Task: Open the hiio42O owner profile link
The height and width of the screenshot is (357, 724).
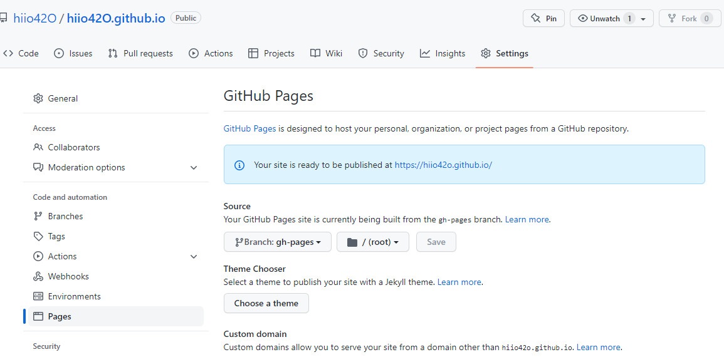Action: pos(34,18)
